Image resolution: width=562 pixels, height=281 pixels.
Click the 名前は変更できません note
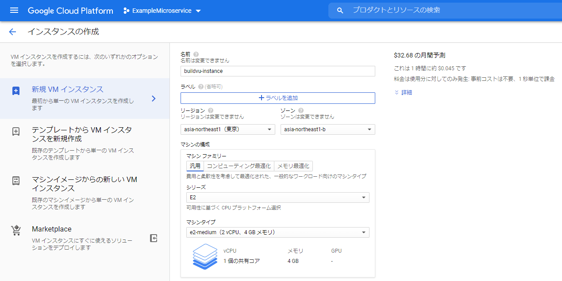(x=205, y=61)
